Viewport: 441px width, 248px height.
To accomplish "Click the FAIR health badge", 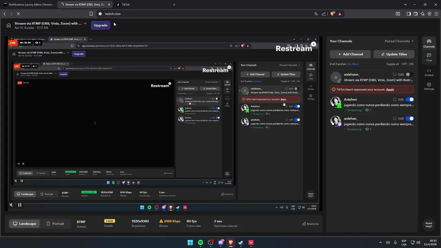I will click(x=110, y=221).
